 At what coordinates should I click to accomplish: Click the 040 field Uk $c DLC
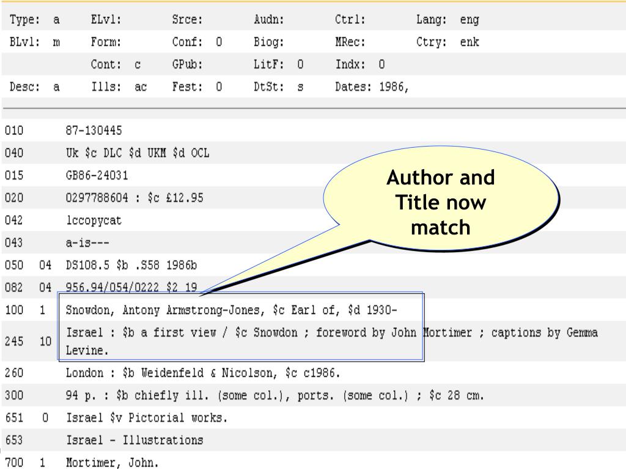[138, 153]
